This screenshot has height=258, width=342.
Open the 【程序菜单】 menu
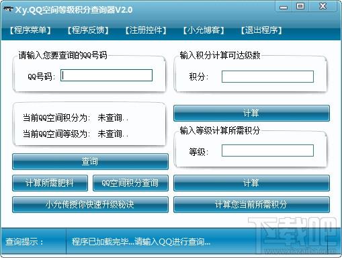[x=30, y=30]
